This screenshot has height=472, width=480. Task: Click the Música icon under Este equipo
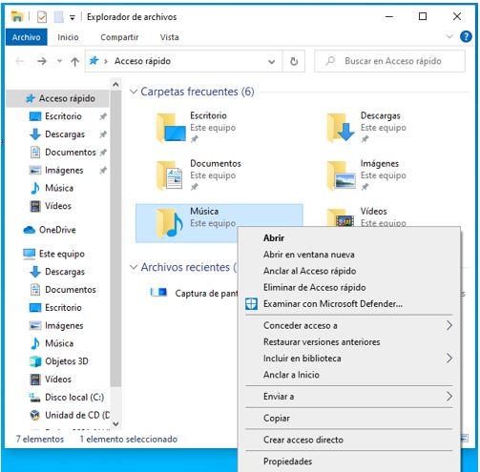35,343
